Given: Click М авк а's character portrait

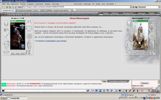Looking at the screenshot, I should [x=17, y=36].
